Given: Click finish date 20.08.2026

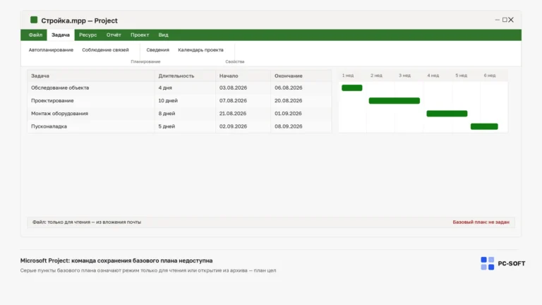Looking at the screenshot, I should pos(288,101).
